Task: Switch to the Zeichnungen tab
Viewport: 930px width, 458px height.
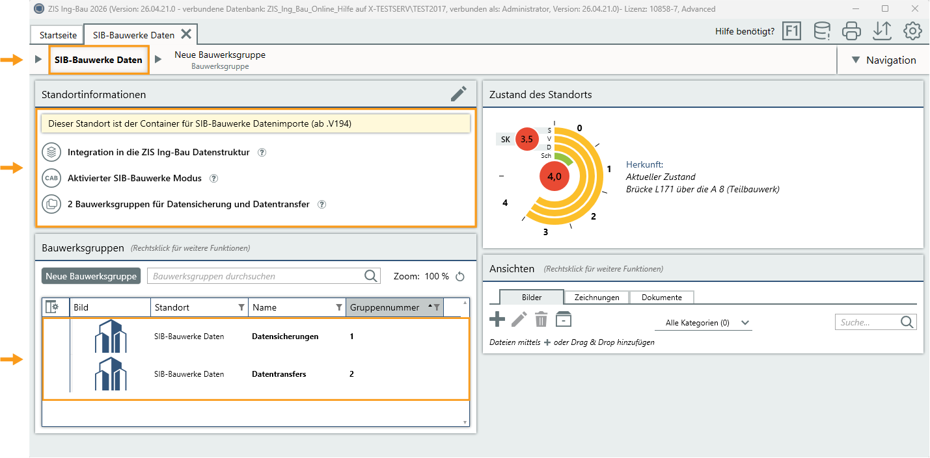Action: (597, 297)
